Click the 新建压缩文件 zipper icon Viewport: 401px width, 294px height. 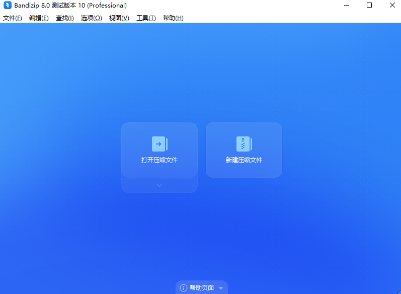[244, 144]
